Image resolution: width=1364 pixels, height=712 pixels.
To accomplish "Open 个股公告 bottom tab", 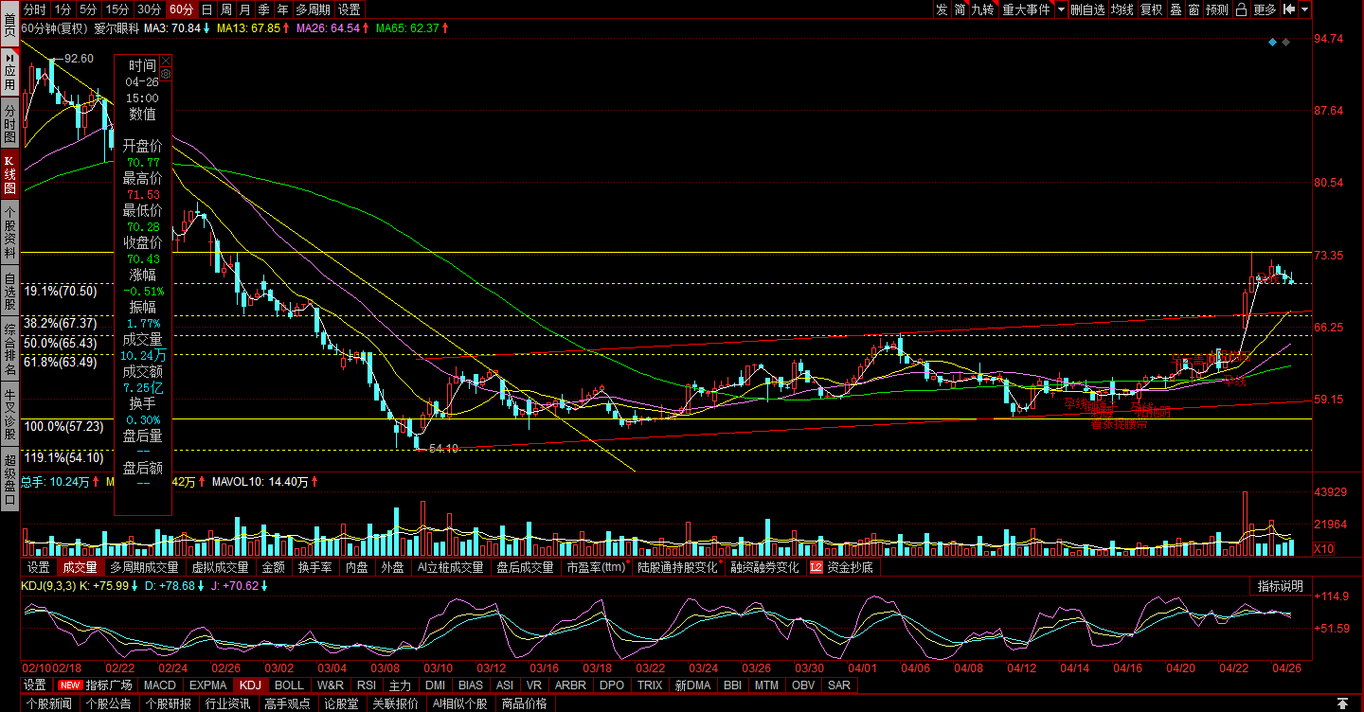I will point(108,703).
